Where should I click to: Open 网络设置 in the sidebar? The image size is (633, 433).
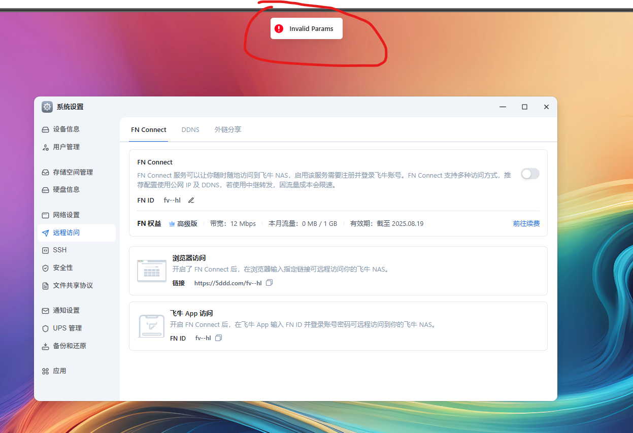pyautogui.click(x=77, y=215)
